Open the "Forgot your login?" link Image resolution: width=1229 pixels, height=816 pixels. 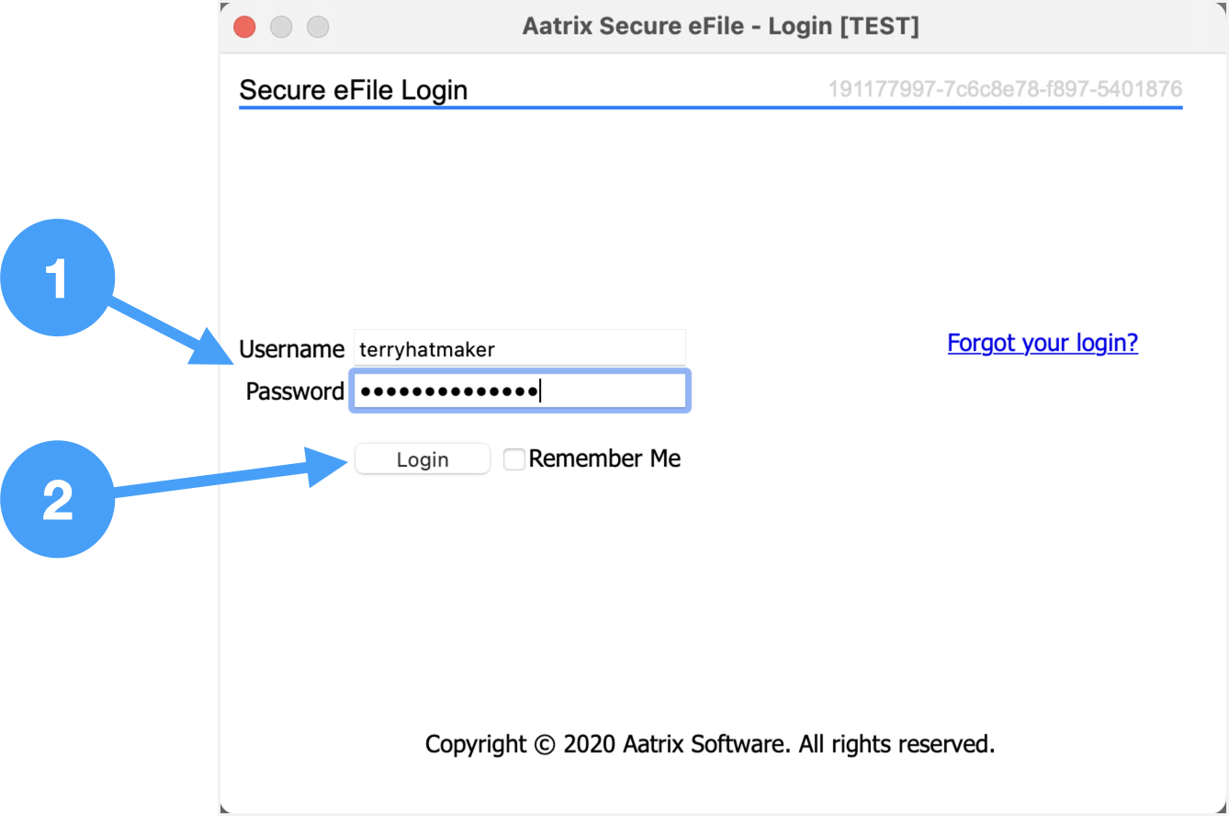tap(1043, 343)
